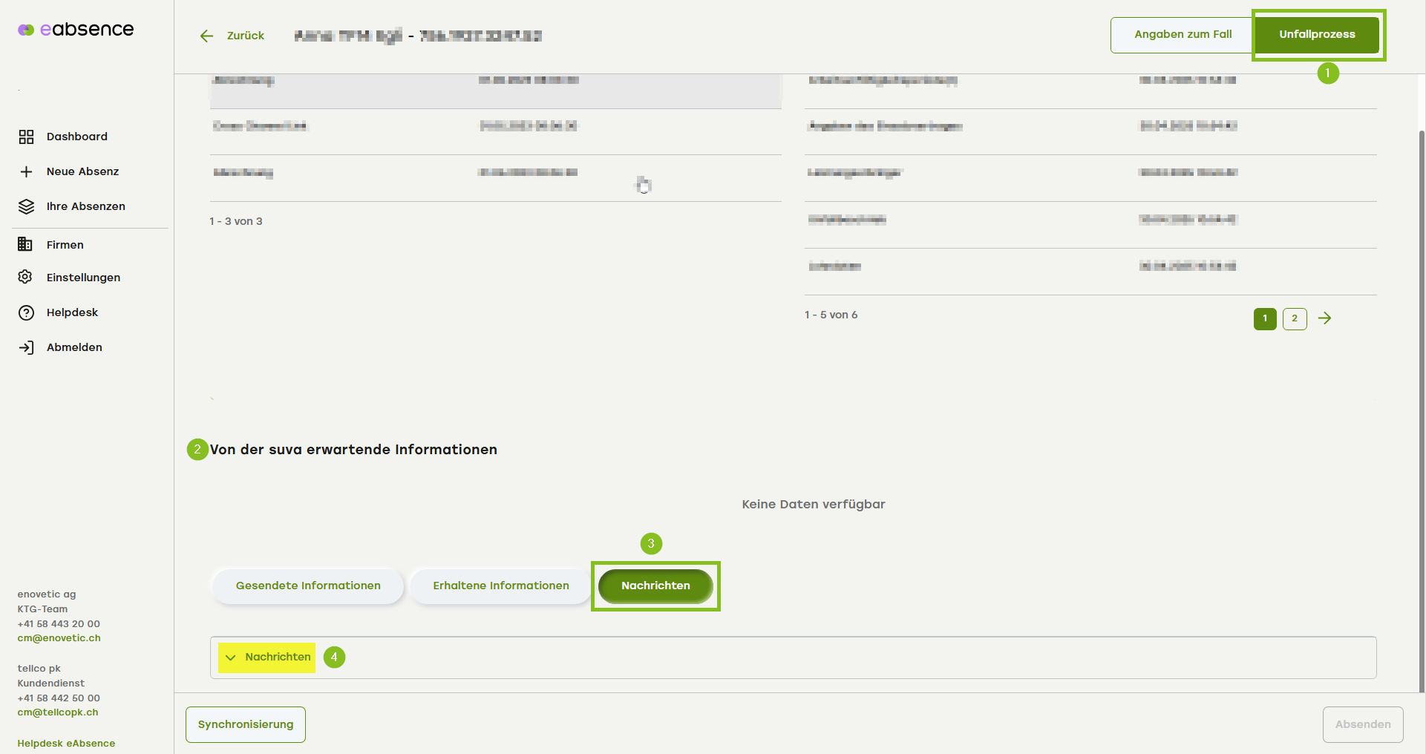The height and width of the screenshot is (754, 1426).
Task: Show Gesendete Informationen section
Action: (x=308, y=586)
